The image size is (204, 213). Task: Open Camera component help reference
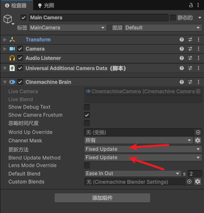(182, 49)
